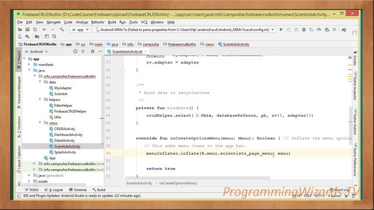374x210 pixels.
Task: Open the VCS menu
Action: [x=144, y=22]
